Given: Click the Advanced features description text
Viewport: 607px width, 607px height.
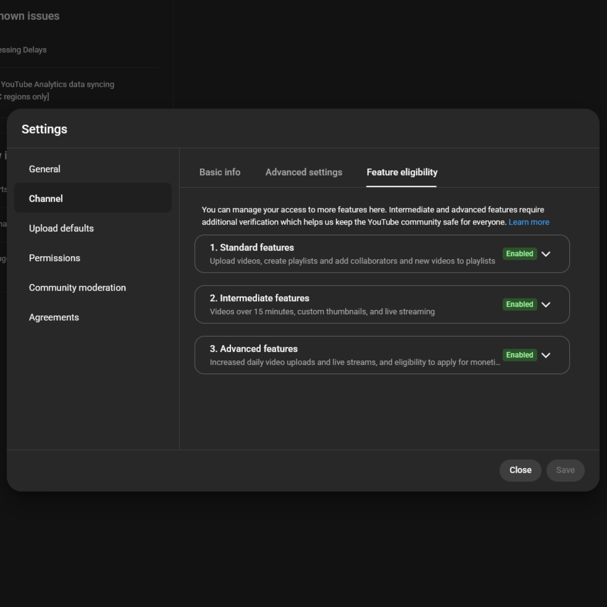Looking at the screenshot, I should pos(355,362).
